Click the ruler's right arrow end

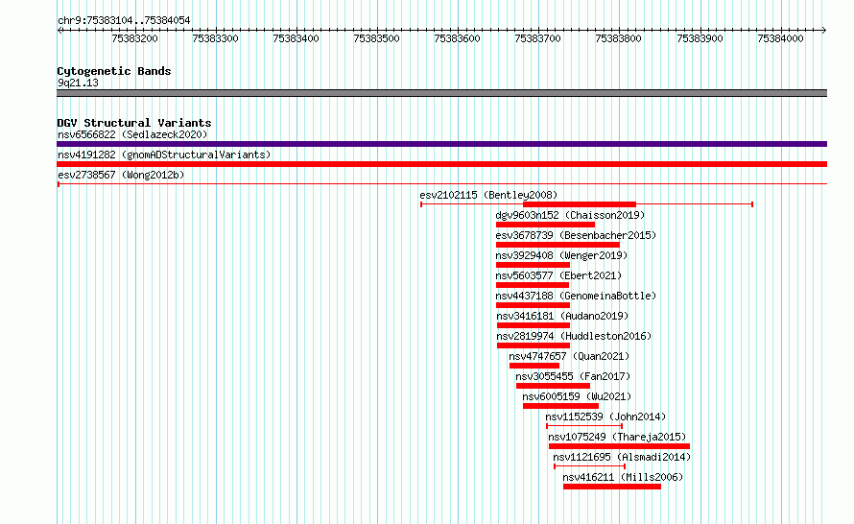coord(824,30)
